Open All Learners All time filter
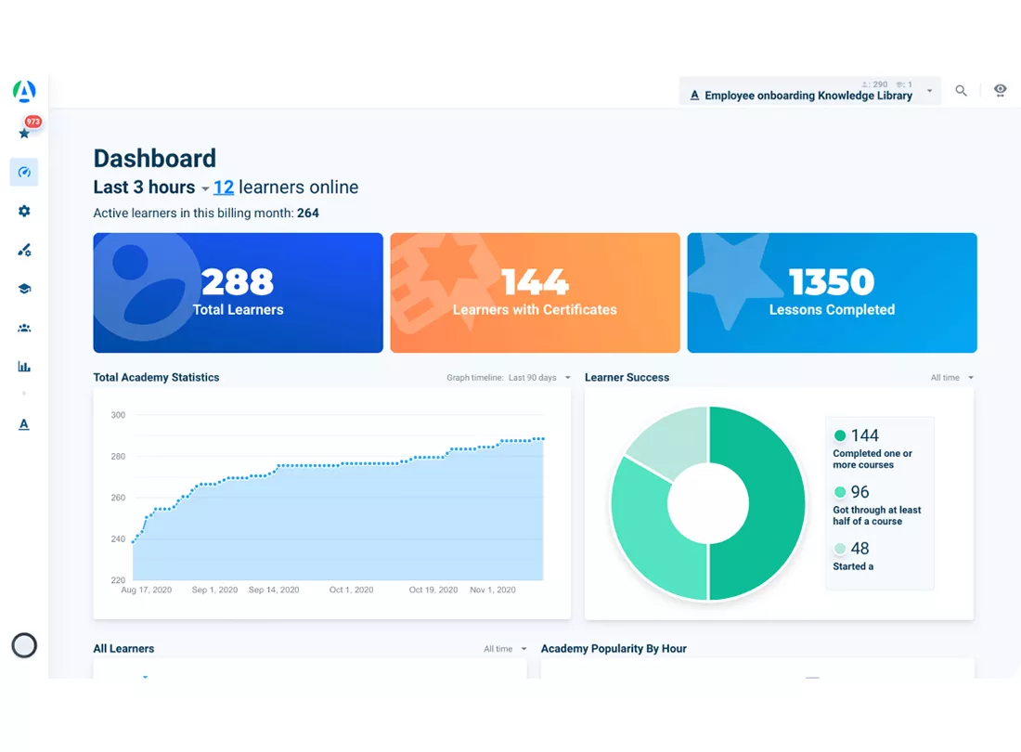1021x752 pixels. point(505,649)
